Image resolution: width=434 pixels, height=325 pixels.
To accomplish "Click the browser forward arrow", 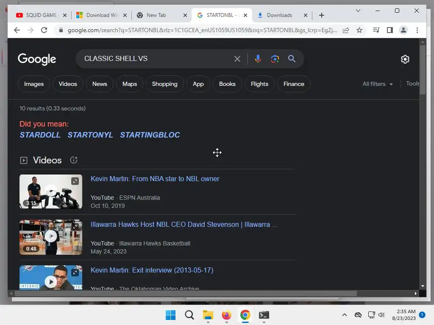I will click(x=31, y=30).
